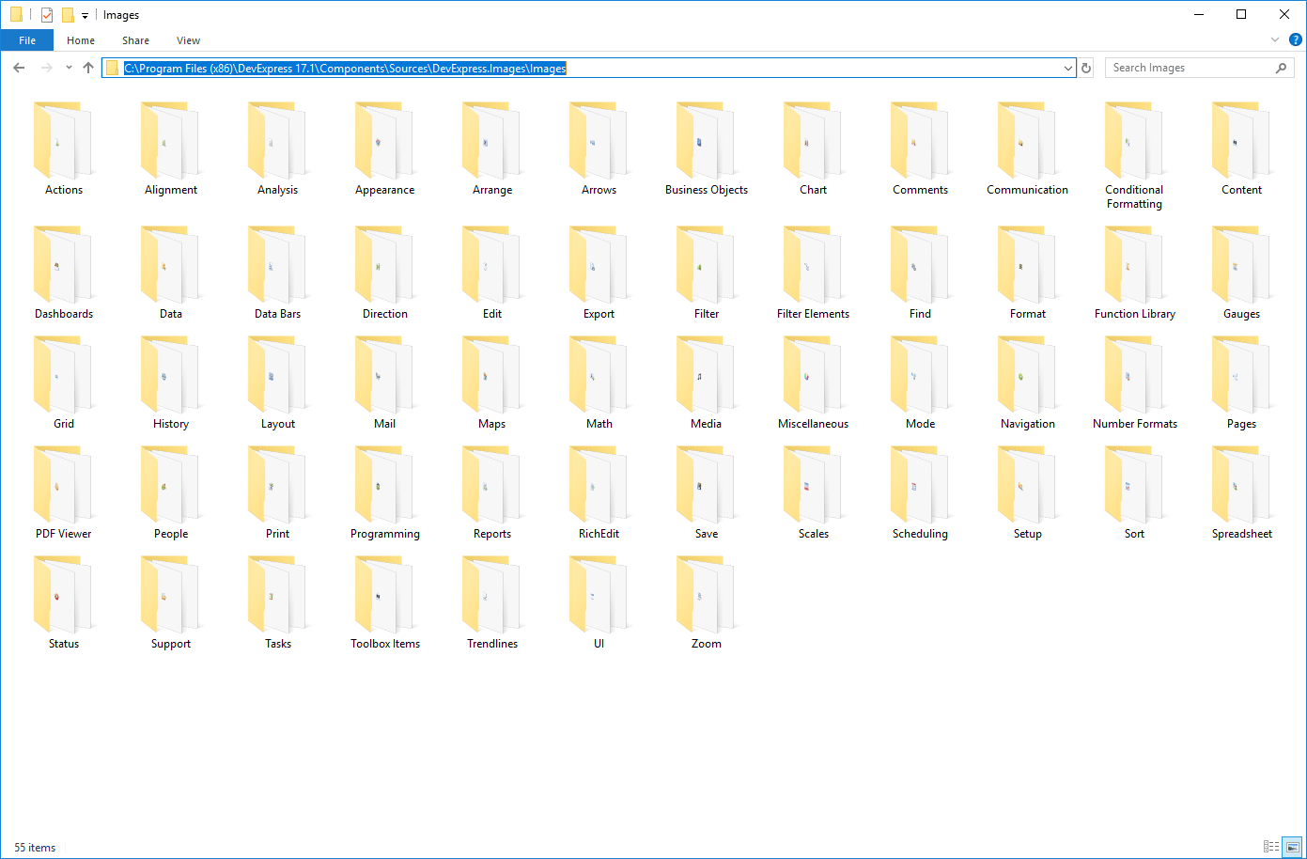The width and height of the screenshot is (1307, 859).
Task: Open the Share ribbon tab
Action: (x=135, y=40)
